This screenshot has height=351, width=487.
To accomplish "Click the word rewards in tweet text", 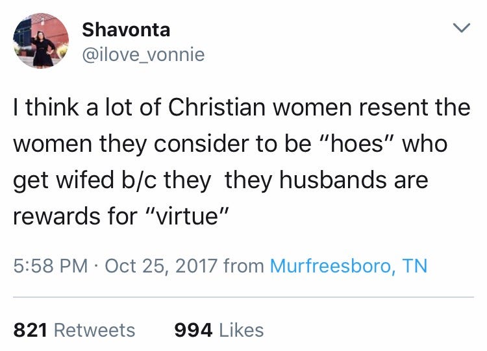I will point(55,215).
